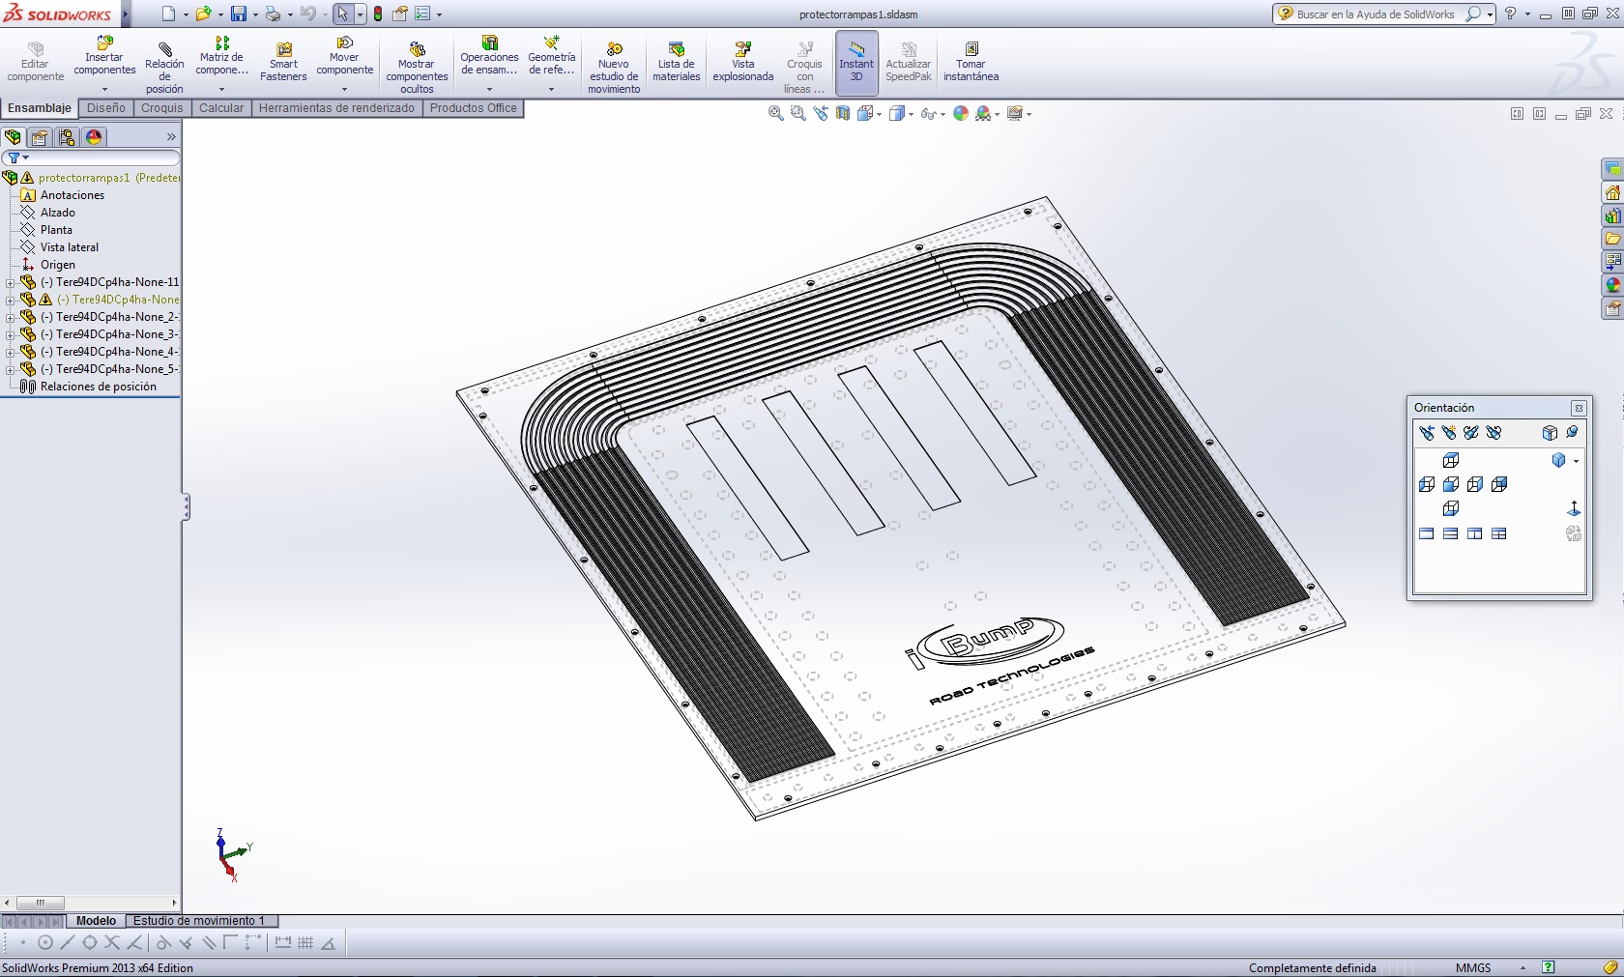Choose single viewport layout in Orientación
Screen dimensions: 1624x977
point(1427,533)
